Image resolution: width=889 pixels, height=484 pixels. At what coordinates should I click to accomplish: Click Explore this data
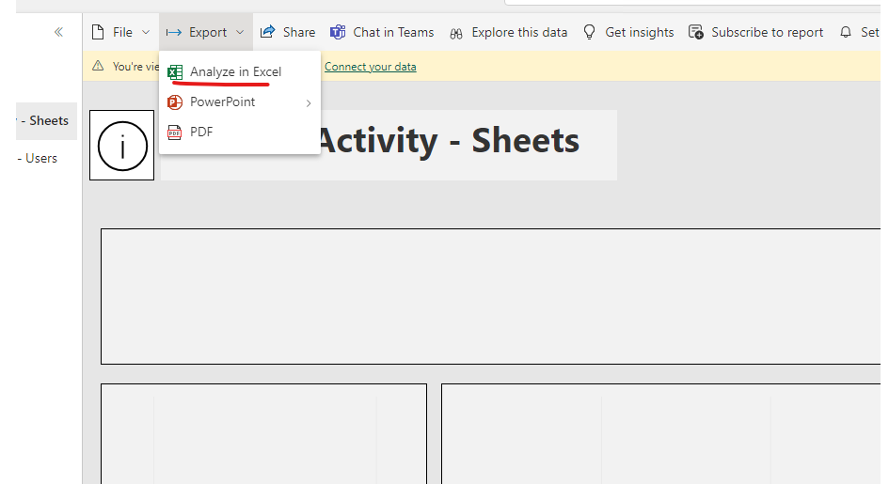[509, 32]
